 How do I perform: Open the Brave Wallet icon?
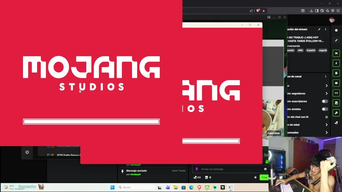322,11
